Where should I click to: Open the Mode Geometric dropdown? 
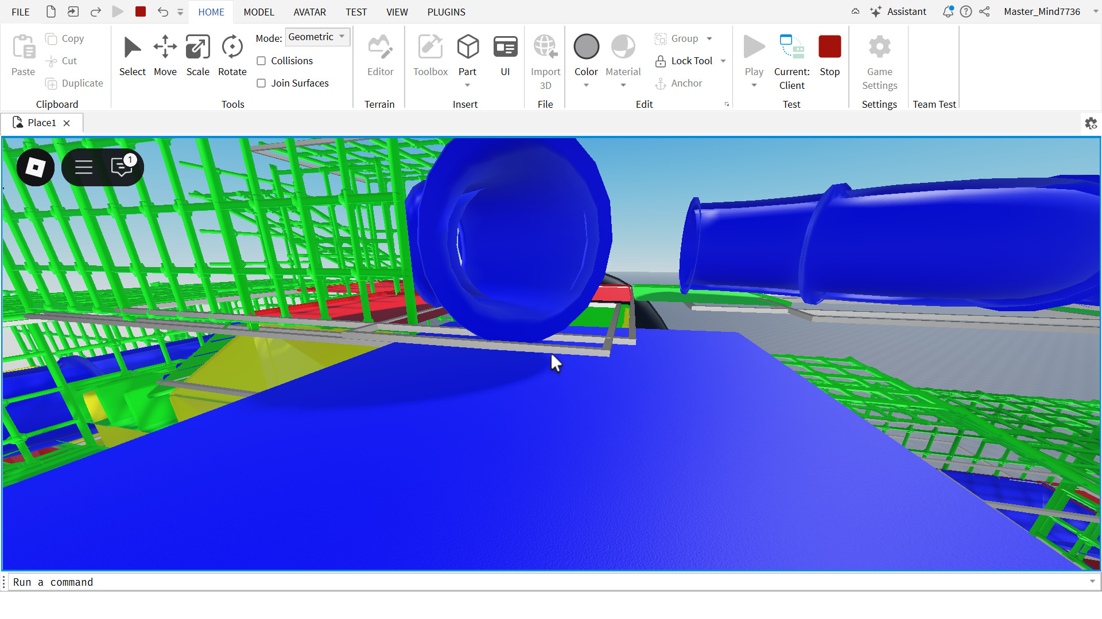[317, 37]
